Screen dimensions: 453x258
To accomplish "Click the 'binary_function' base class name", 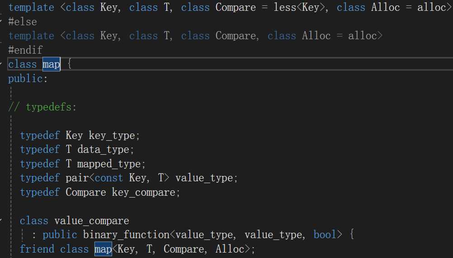I will 126,235.
